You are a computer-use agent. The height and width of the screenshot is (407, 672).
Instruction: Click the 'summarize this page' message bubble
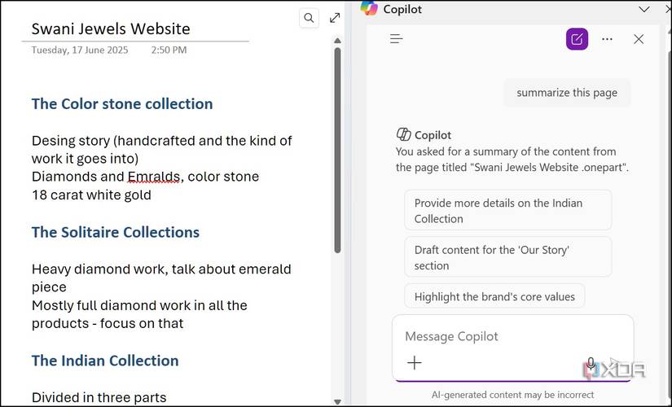point(567,93)
